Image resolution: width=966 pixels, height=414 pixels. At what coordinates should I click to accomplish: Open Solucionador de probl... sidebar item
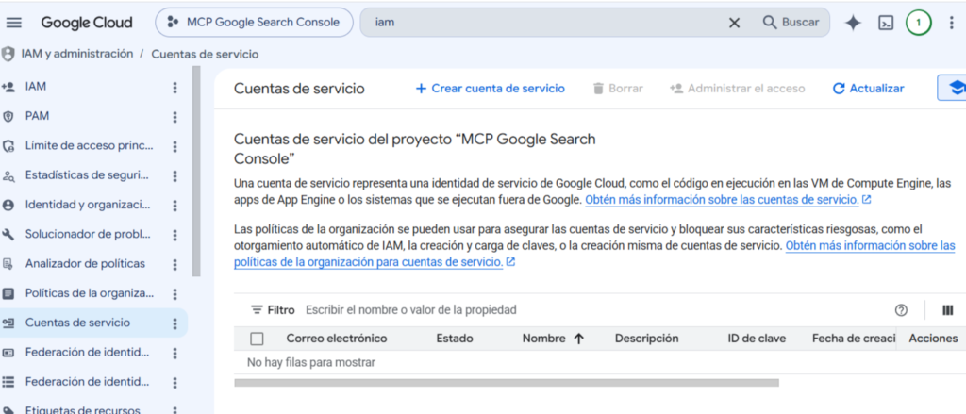88,234
